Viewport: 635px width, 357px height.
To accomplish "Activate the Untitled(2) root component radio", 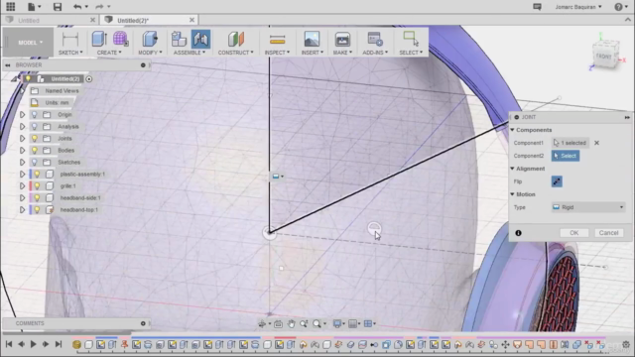I will point(89,79).
